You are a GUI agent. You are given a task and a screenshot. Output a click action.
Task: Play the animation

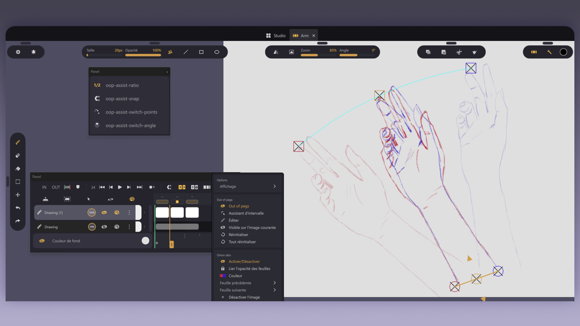click(120, 187)
